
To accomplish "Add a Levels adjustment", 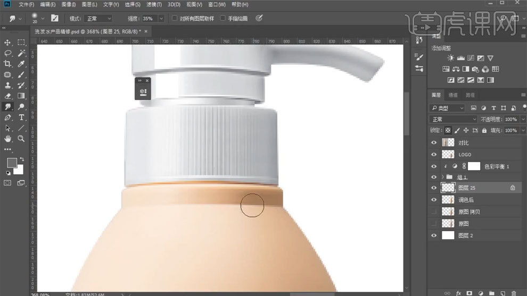I will point(460,58).
